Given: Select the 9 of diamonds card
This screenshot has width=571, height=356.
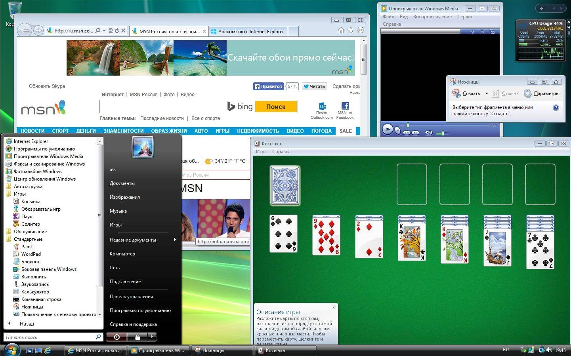Looking at the screenshot, I should pyautogui.click(x=326, y=236).
